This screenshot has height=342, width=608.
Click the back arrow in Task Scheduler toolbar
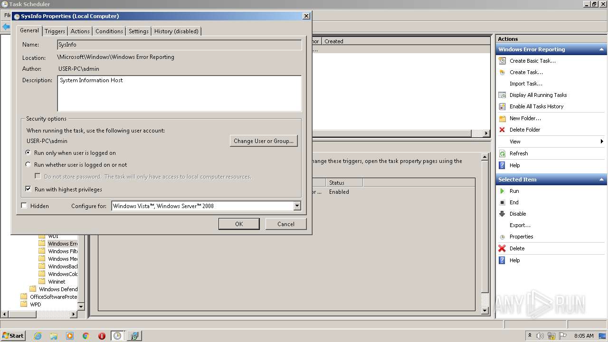click(x=6, y=27)
